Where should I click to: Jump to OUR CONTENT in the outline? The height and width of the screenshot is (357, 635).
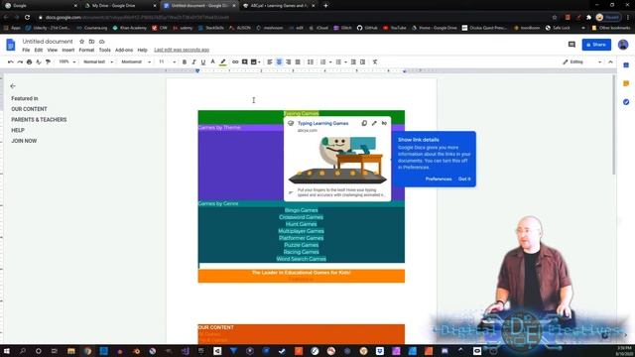(x=29, y=109)
